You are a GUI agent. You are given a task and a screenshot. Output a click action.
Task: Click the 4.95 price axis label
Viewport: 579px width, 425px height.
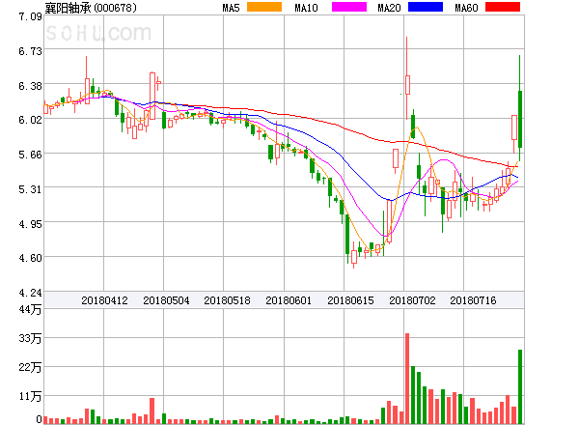(x=30, y=224)
